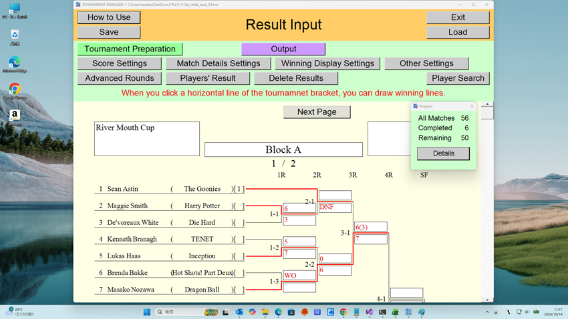
Task: Click match 3-1 score box showing 7
Action: click(371, 239)
